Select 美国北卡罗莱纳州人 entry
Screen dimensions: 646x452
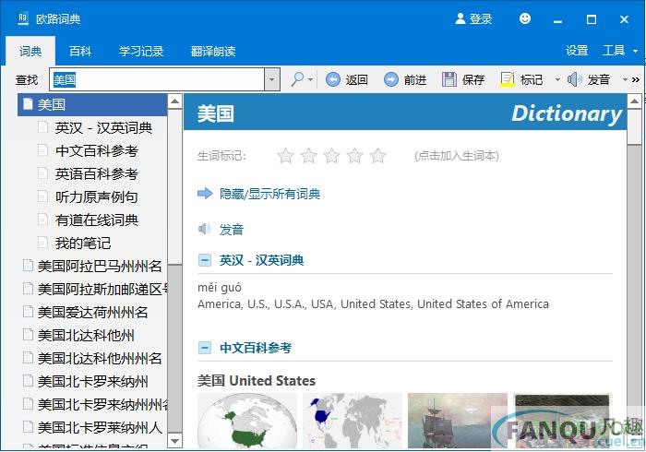pos(100,427)
